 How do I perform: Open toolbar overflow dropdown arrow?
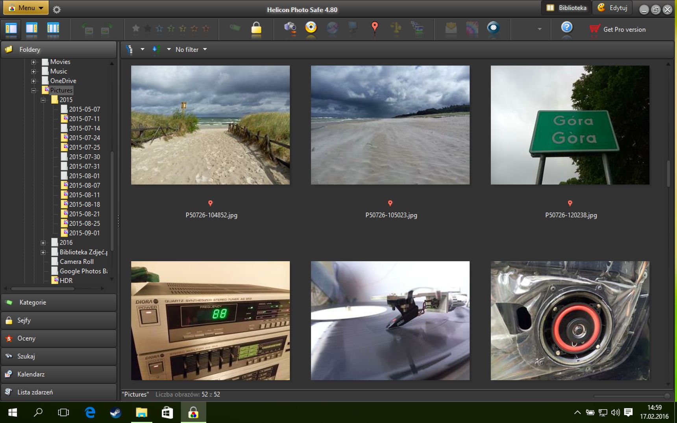pos(540,29)
